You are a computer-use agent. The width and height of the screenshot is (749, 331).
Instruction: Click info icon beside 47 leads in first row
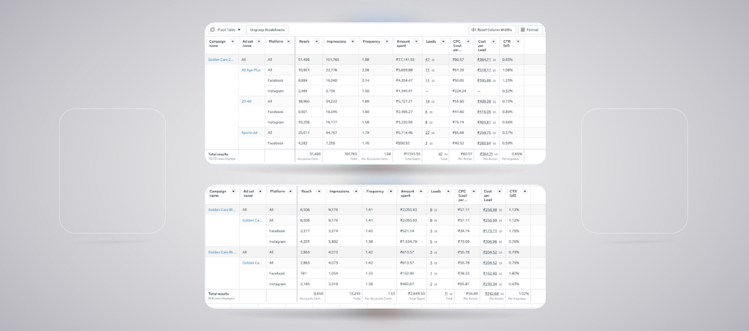coord(433,60)
